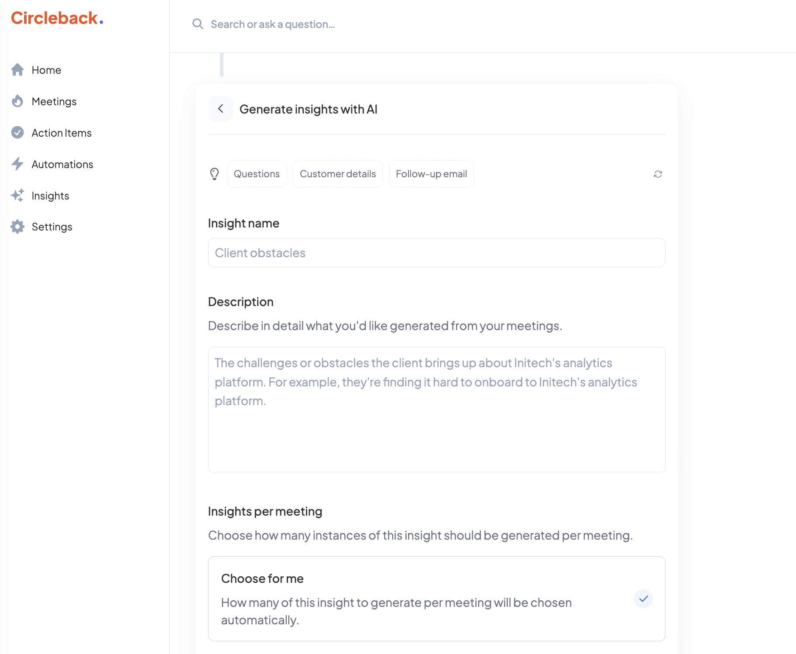Click the Description label
This screenshot has height=654, width=796.
point(241,302)
